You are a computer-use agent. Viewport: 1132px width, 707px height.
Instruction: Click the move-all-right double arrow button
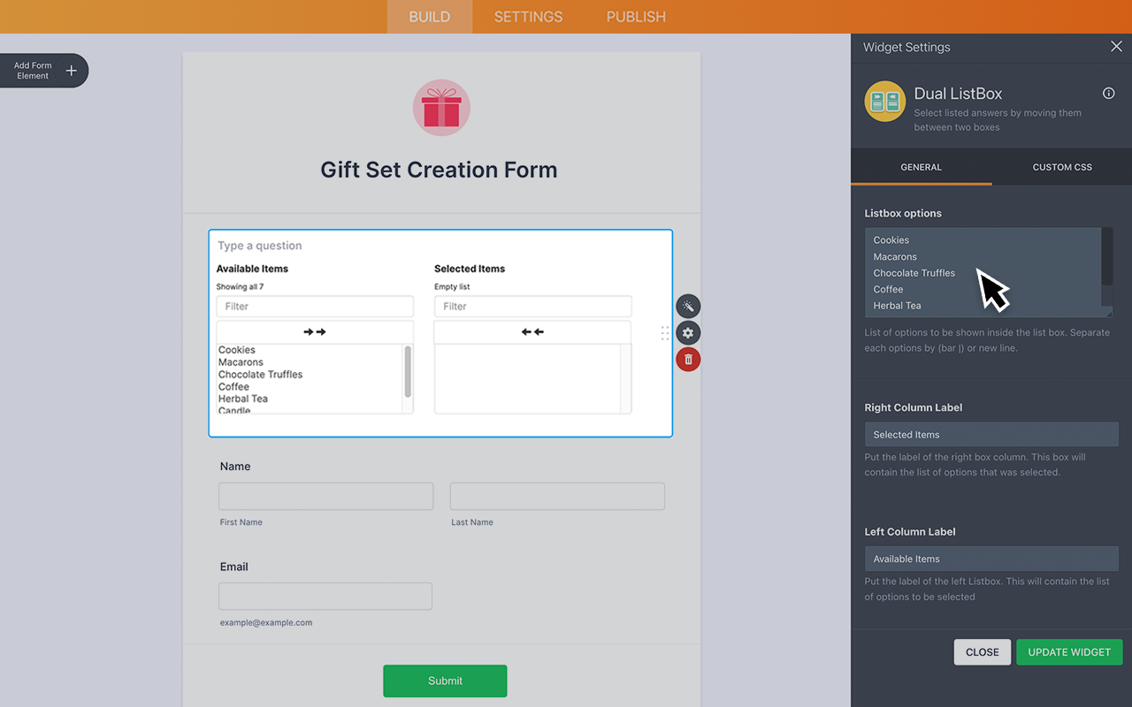tap(315, 332)
